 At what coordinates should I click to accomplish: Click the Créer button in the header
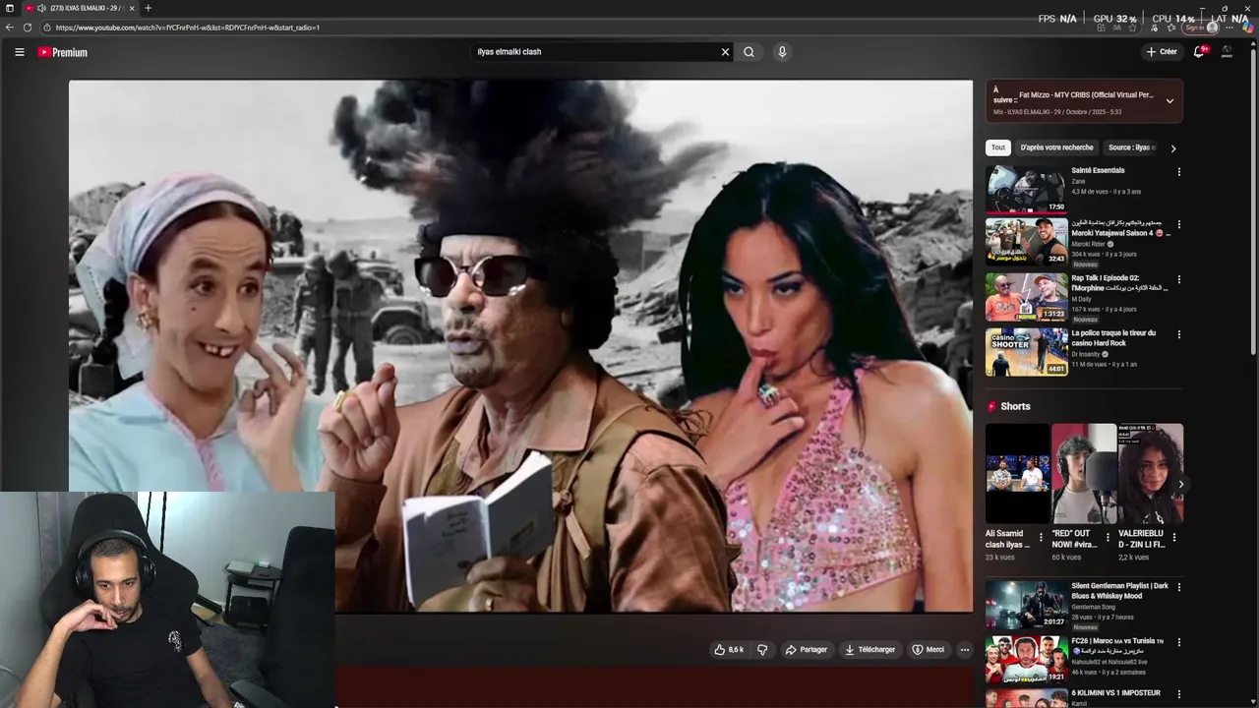(1162, 52)
